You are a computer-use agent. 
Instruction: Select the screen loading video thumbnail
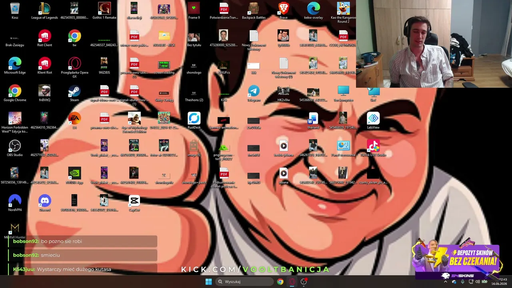(x=164, y=66)
